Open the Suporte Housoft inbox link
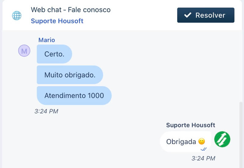The height and width of the screenshot is (168, 244). click(57, 21)
